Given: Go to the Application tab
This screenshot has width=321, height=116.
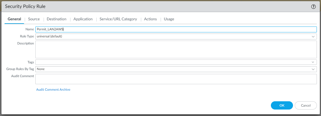Looking at the screenshot, I should (x=83, y=19).
